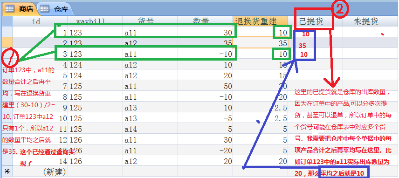Click the 数量 cell showing 50 for id 7
This screenshot has height=178, width=399.
(205, 86)
